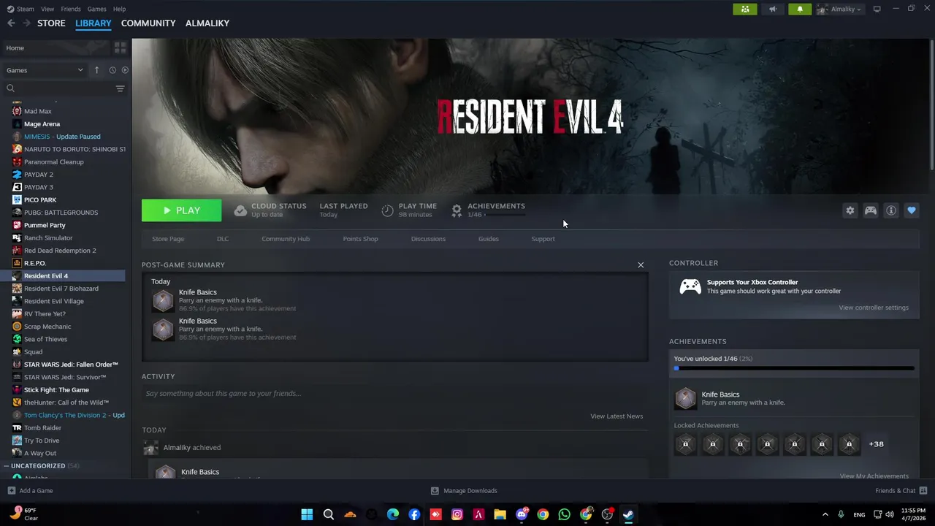The height and width of the screenshot is (526, 935).
Task: Open Instagram from the taskbar
Action: point(457,514)
